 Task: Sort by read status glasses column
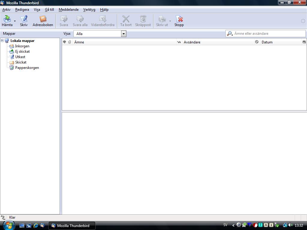point(179,42)
